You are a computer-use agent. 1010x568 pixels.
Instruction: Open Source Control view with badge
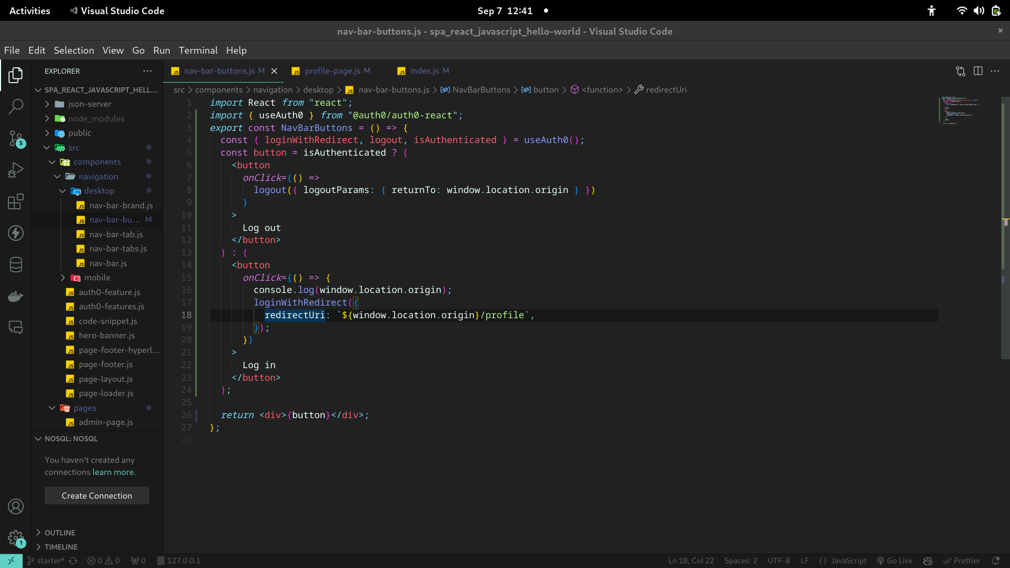[x=16, y=139]
